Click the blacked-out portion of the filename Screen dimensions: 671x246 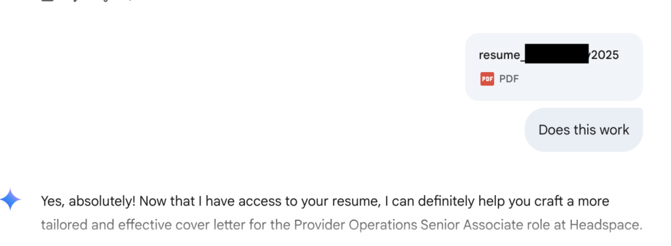[x=556, y=54]
